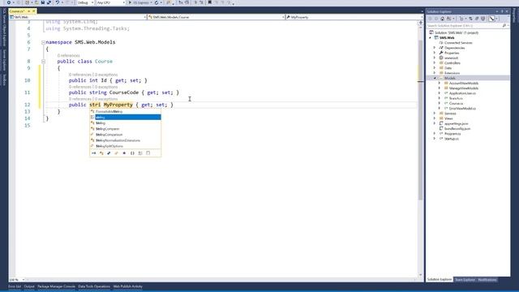This screenshot has width=519, height=292.
Task: Collapse the Models folder
Action: (x=435, y=78)
